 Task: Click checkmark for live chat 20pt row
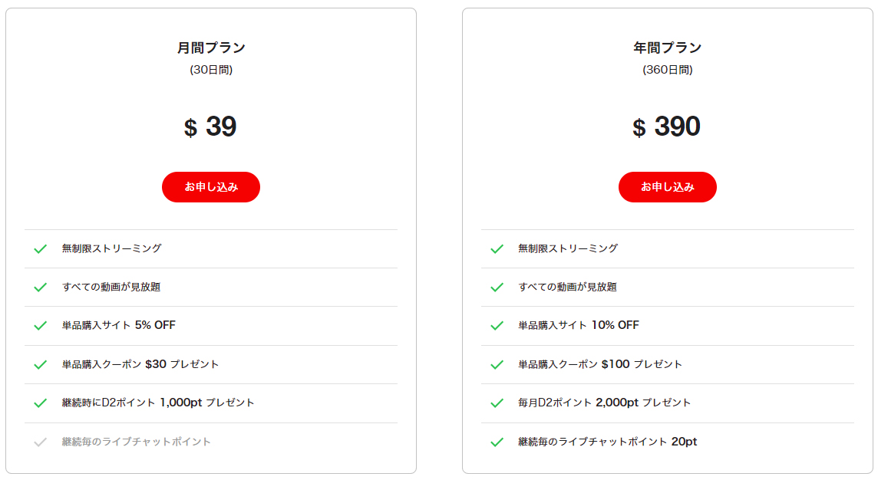(497, 442)
